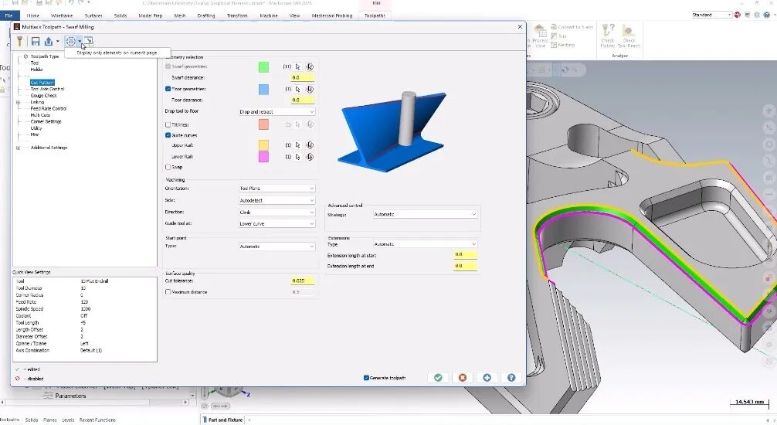Open the Drop tool to floor dropdown
Image resolution: width=777 pixels, height=425 pixels.
[x=277, y=112]
